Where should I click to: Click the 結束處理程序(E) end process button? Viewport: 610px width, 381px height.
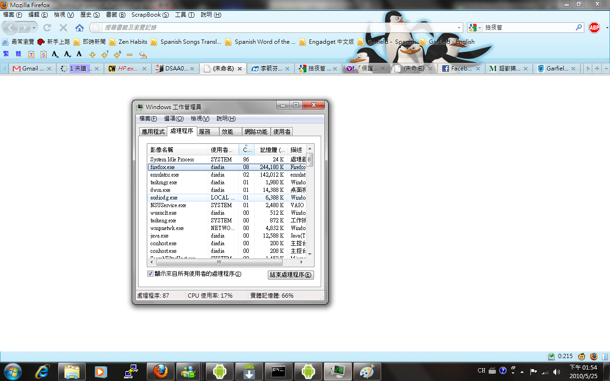coord(291,275)
